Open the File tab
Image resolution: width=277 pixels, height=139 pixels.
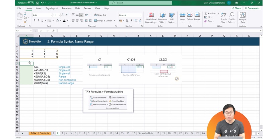coord(19,8)
